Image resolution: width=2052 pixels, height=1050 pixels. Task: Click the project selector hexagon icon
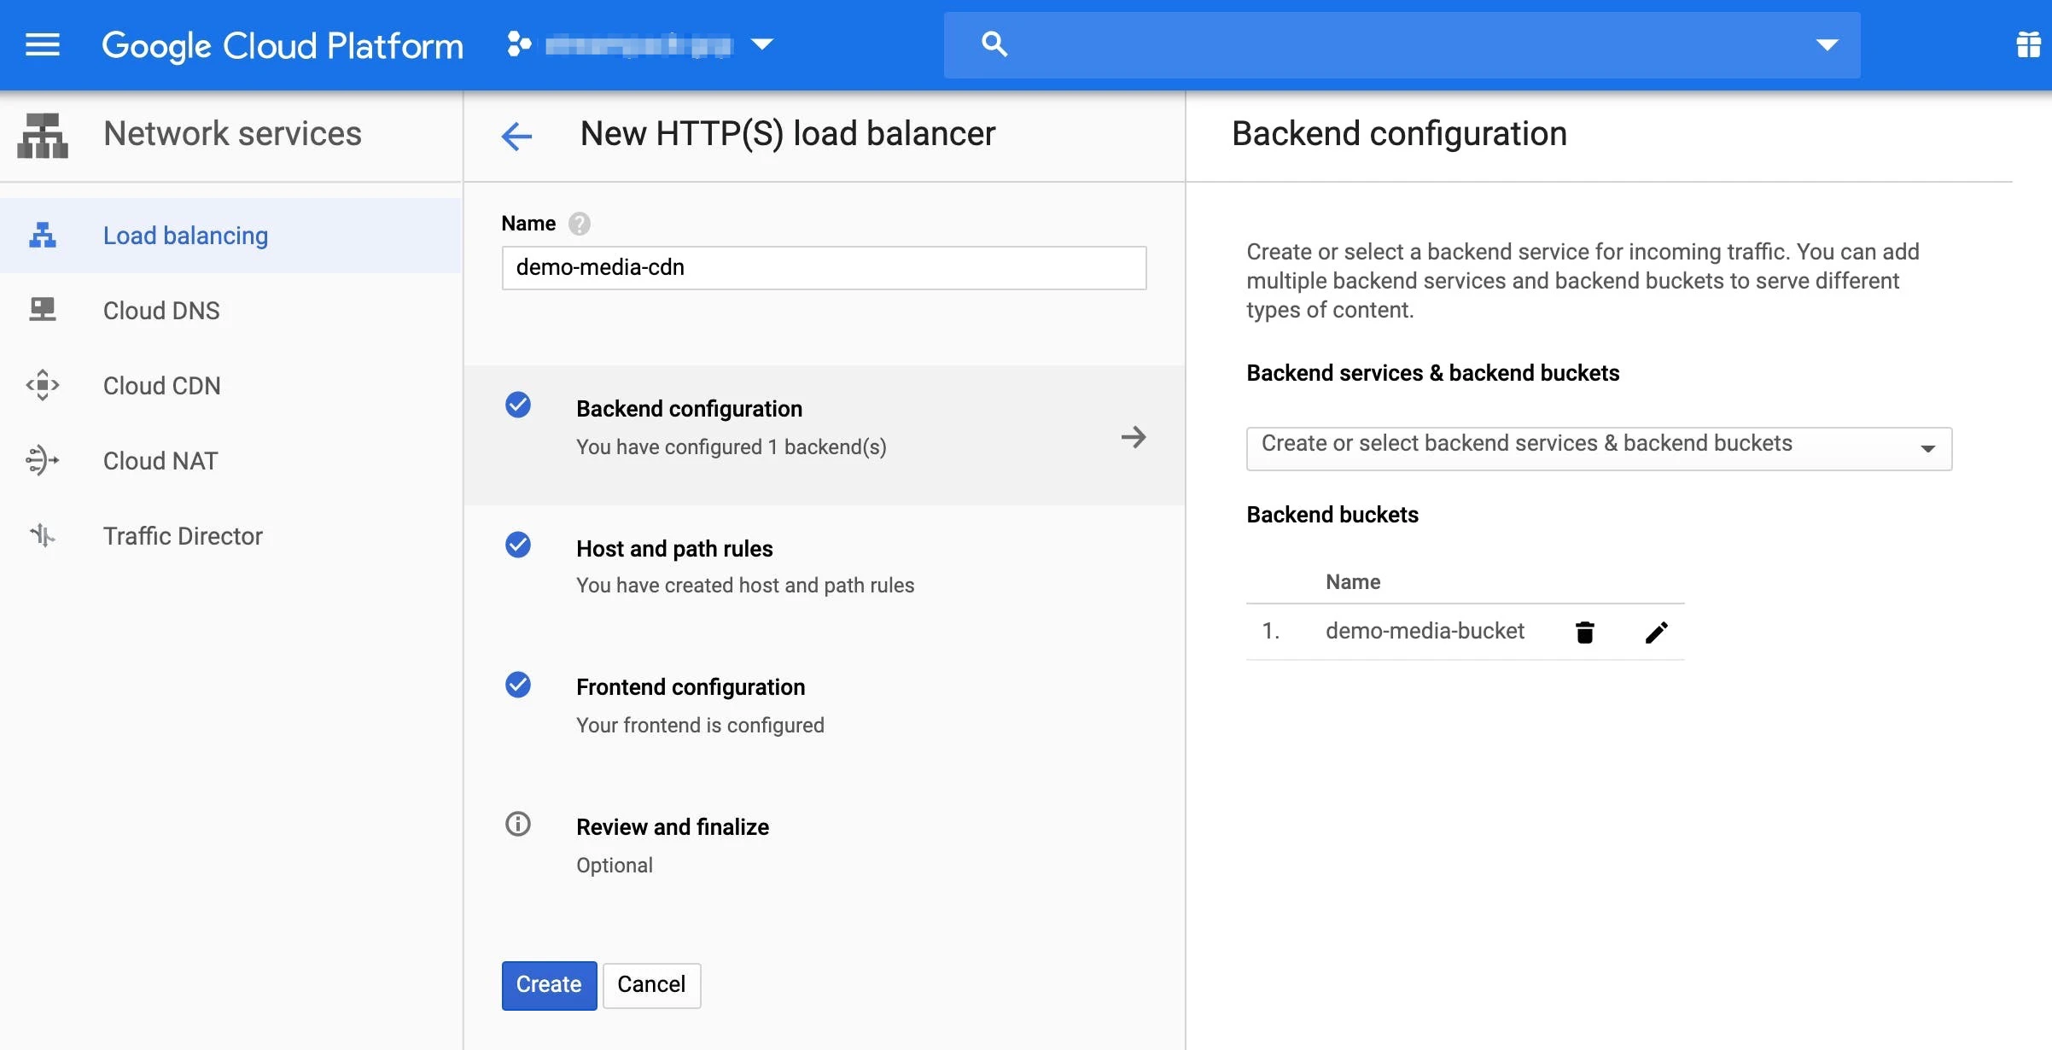point(519,44)
